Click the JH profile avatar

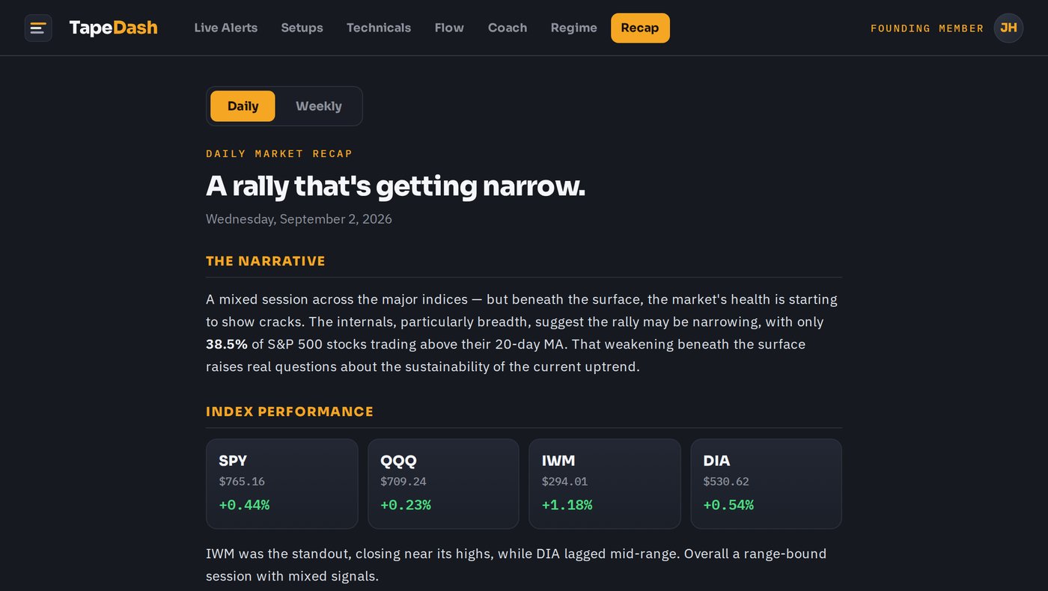click(1008, 28)
